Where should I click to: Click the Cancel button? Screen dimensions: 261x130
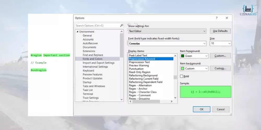pyautogui.click(x=221, y=109)
